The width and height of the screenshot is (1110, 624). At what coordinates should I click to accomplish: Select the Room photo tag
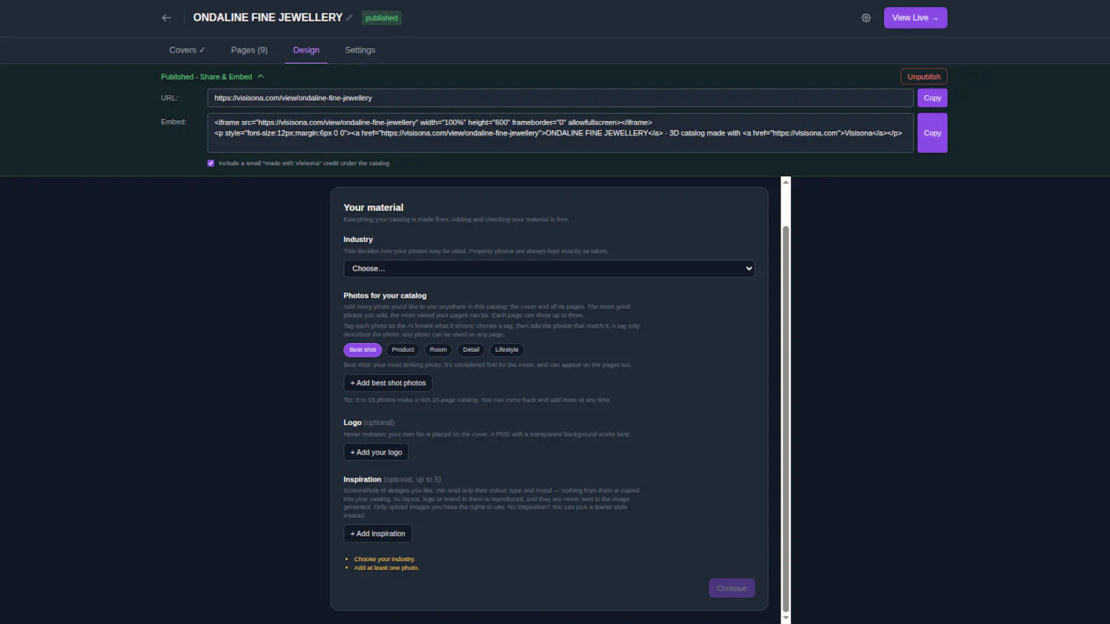(438, 350)
